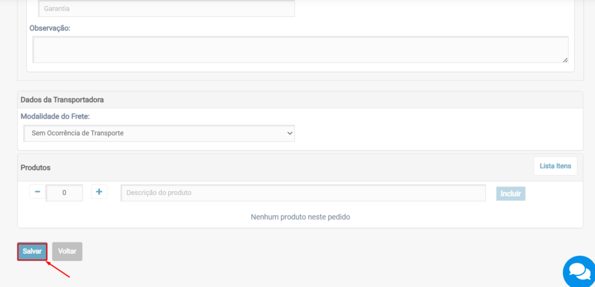Open the chat bubble widget
595x287 pixels.
pos(579,271)
